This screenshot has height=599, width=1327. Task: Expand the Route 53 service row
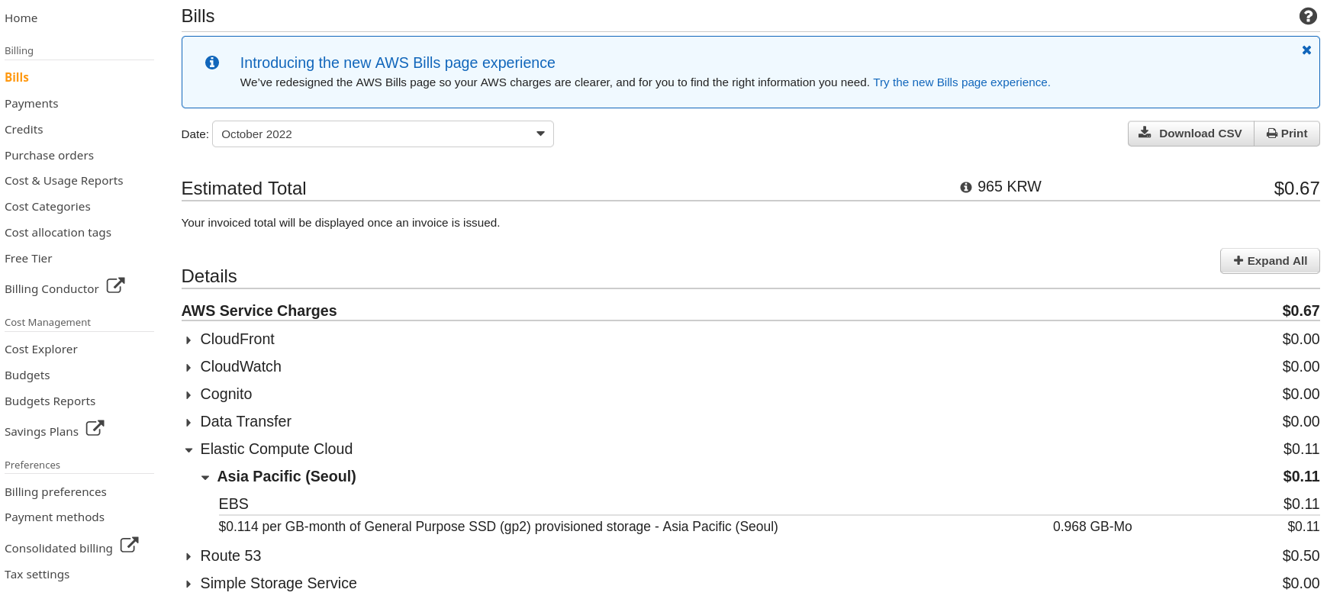coord(188,556)
